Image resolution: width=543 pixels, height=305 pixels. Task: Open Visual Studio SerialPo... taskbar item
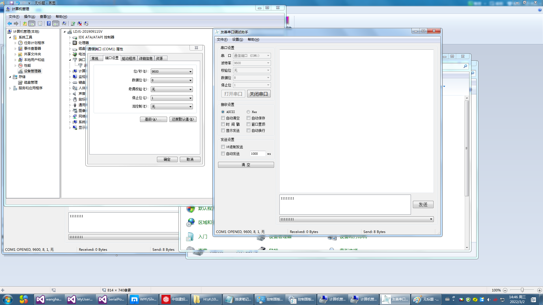point(111,299)
